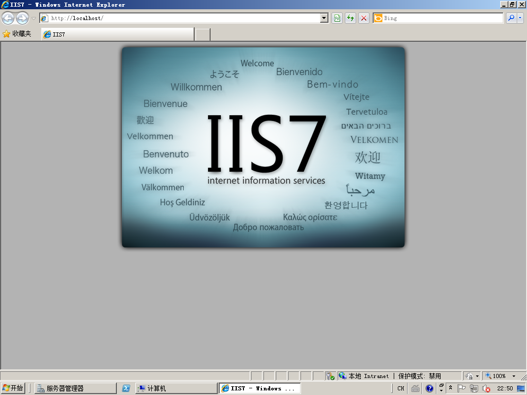Open the 开始 Start menu
Screen dimensions: 527x395
point(13,388)
